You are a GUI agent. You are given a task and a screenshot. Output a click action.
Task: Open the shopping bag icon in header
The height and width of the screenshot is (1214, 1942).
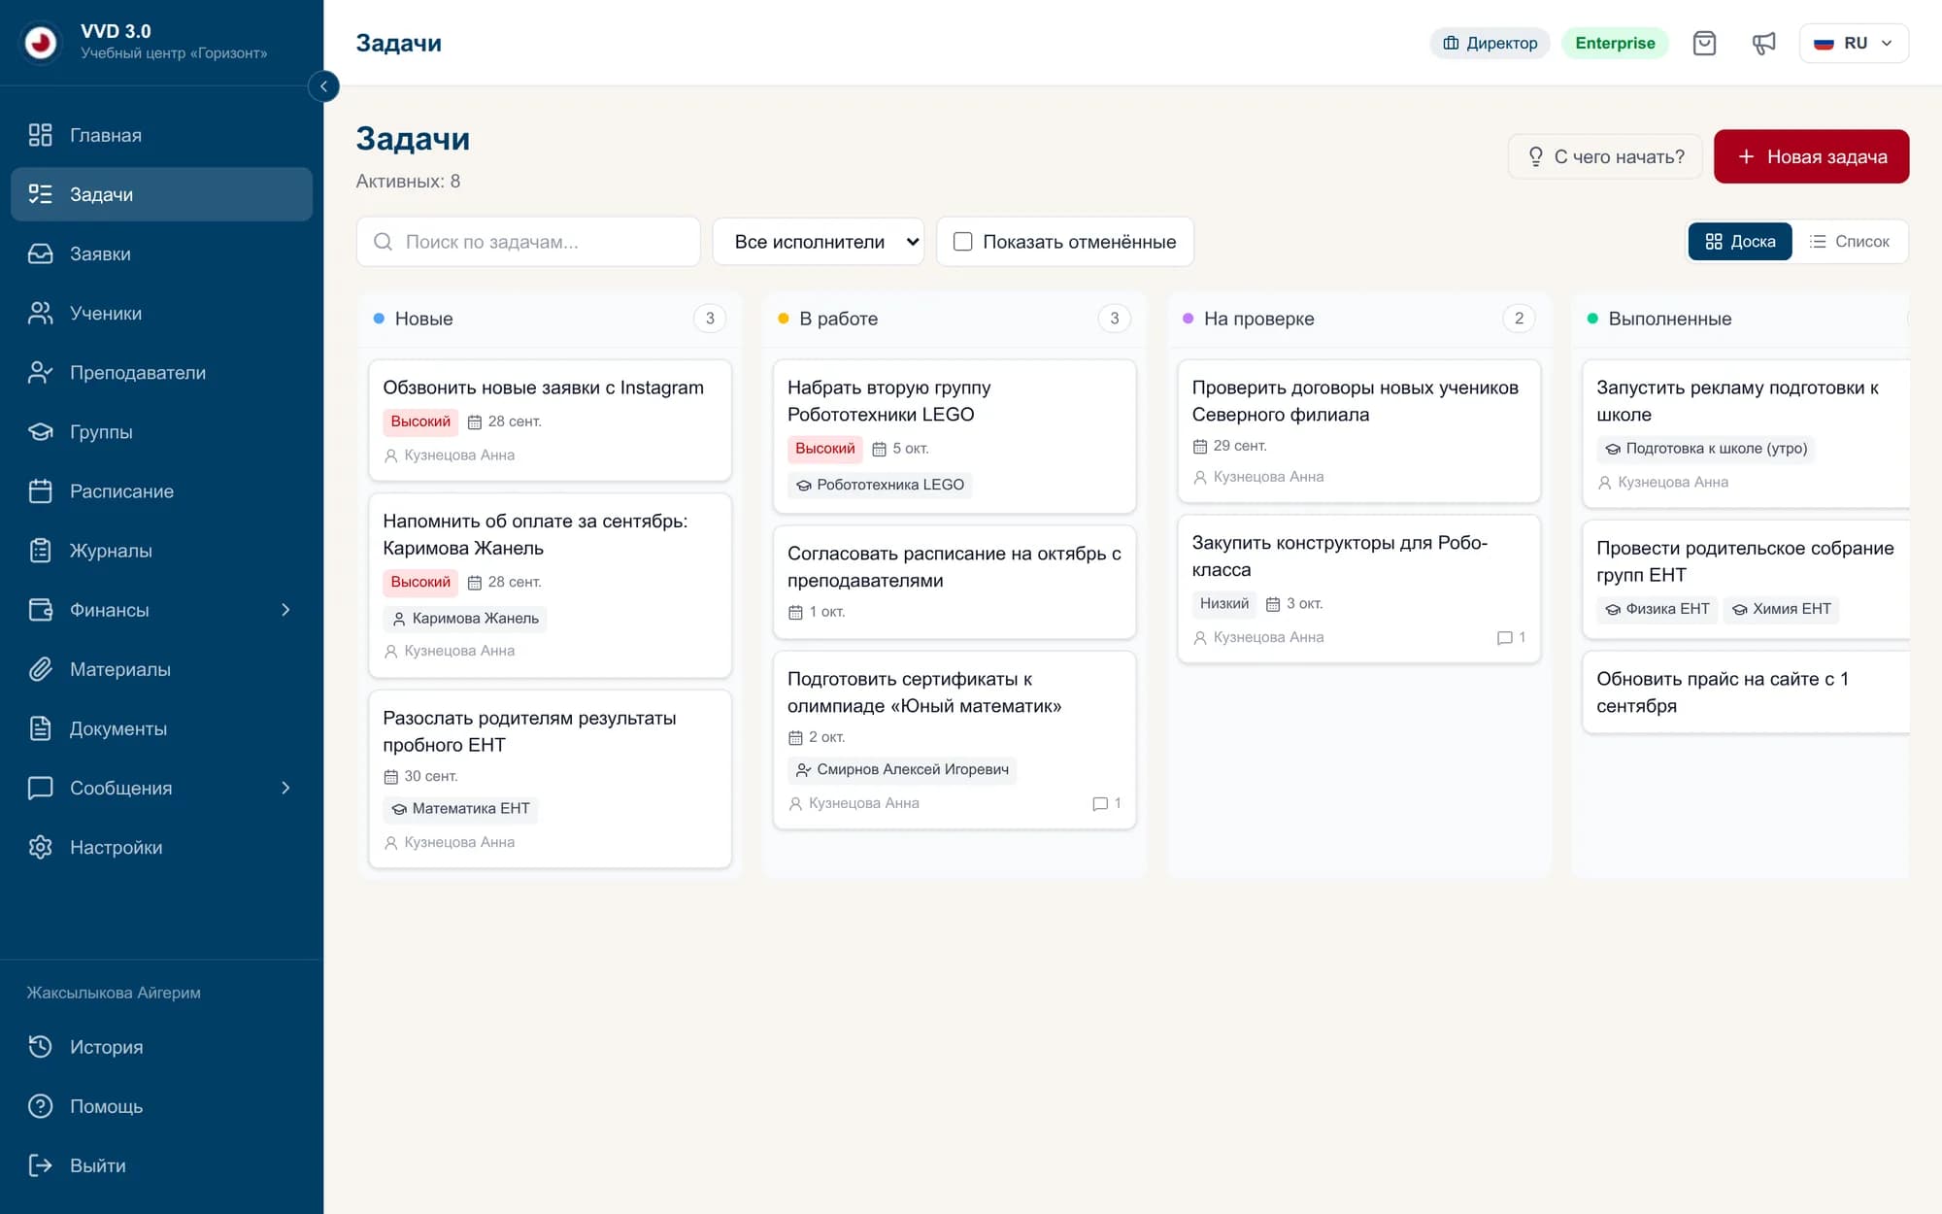coord(1704,43)
